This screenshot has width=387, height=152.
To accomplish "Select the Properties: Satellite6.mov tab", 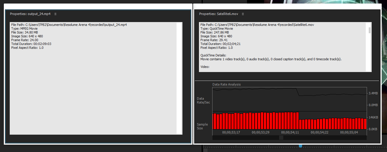I will pos(218,14).
